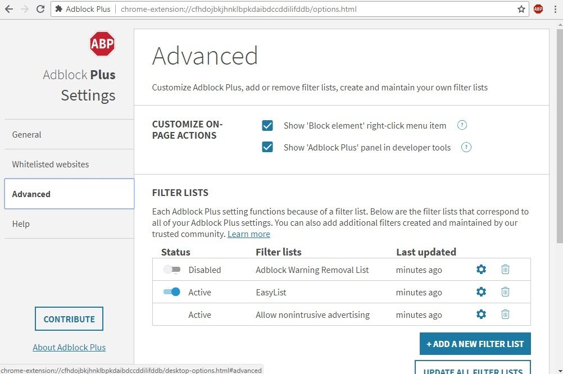This screenshot has width=563, height=374.
Task: Click the ABP logo in the sidebar
Action: [102, 44]
